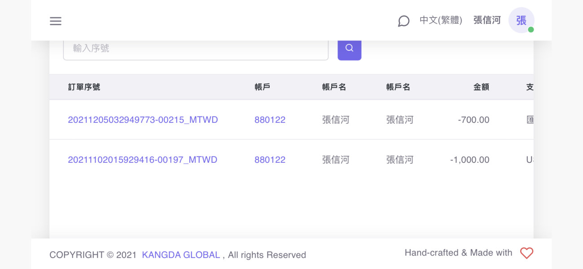Click the green online status dot
The height and width of the screenshot is (269, 583).
(x=531, y=30)
